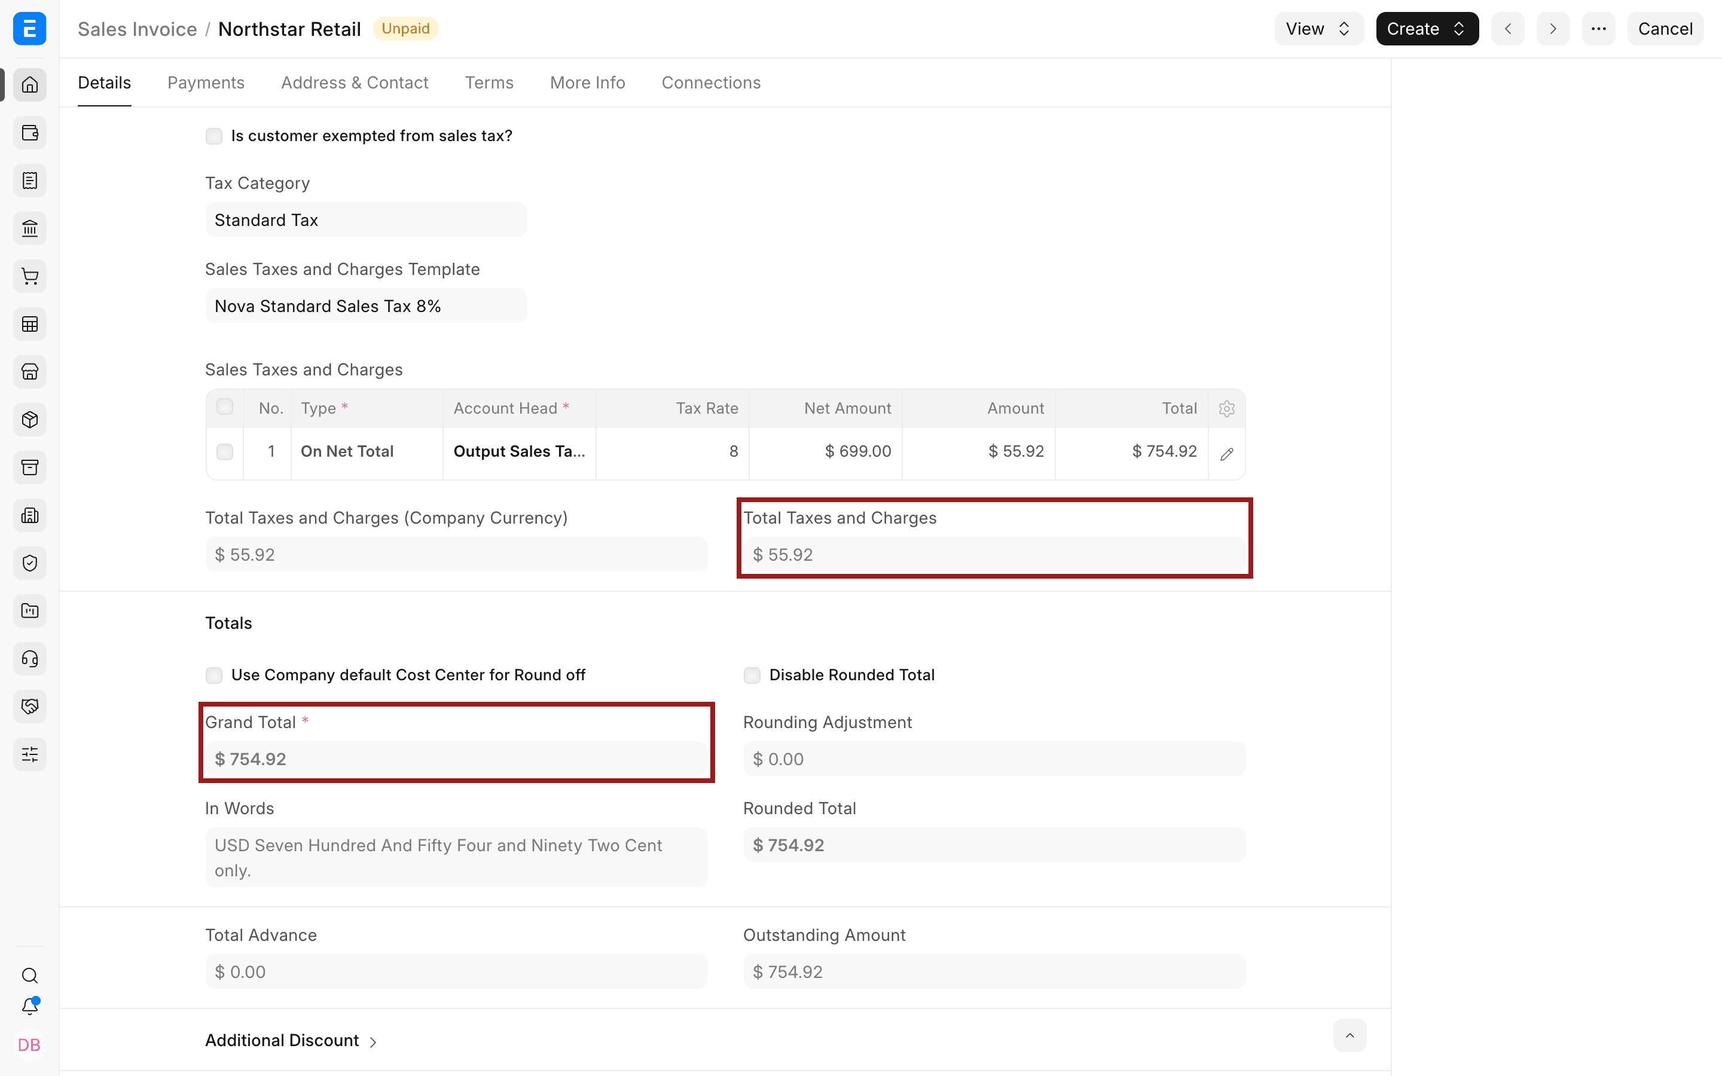Screen dimensions: 1722x1076
Task: Open the search magnifier icon
Action: pyautogui.click(x=30, y=975)
